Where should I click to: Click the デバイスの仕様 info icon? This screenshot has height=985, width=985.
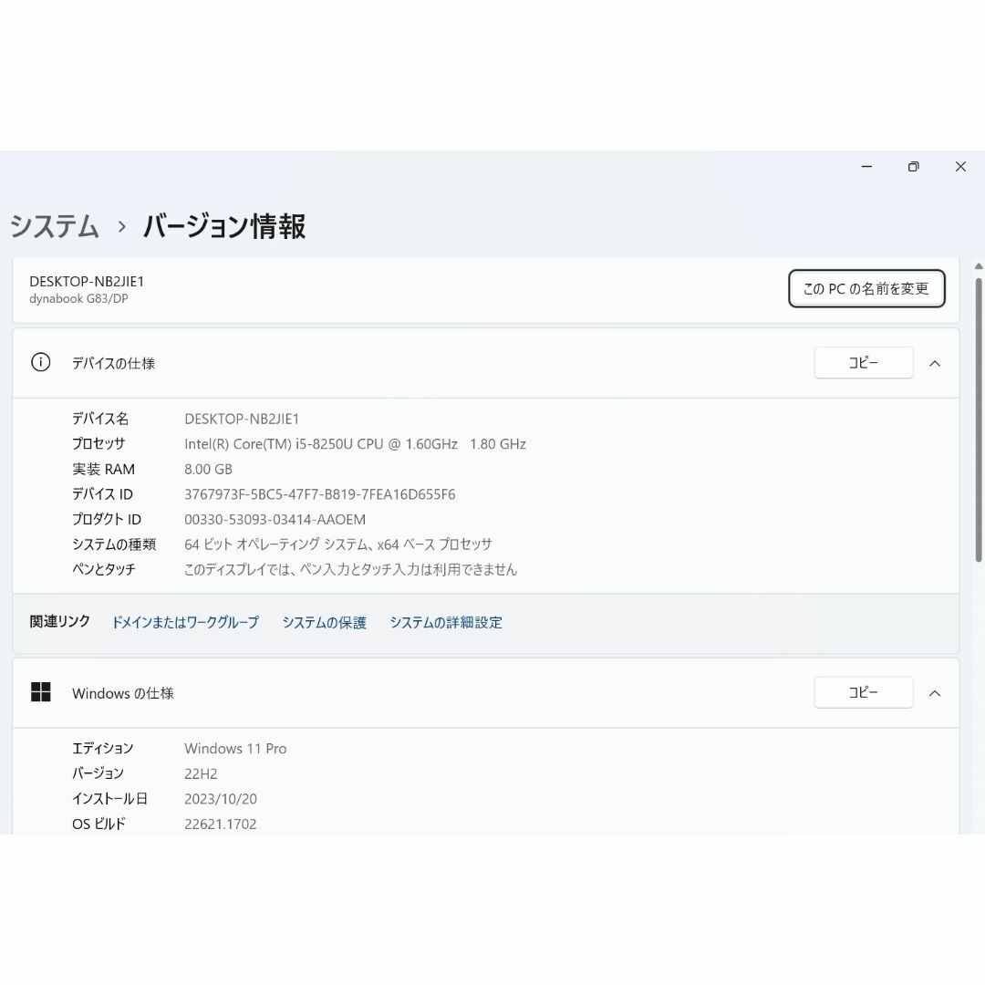point(41,362)
